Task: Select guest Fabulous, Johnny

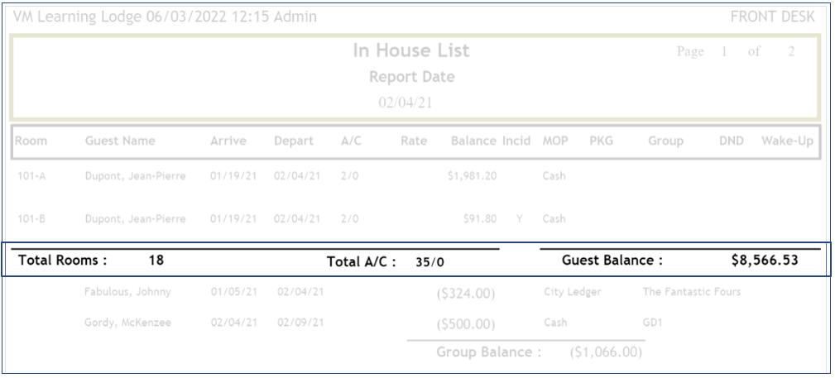Action: 127,292
